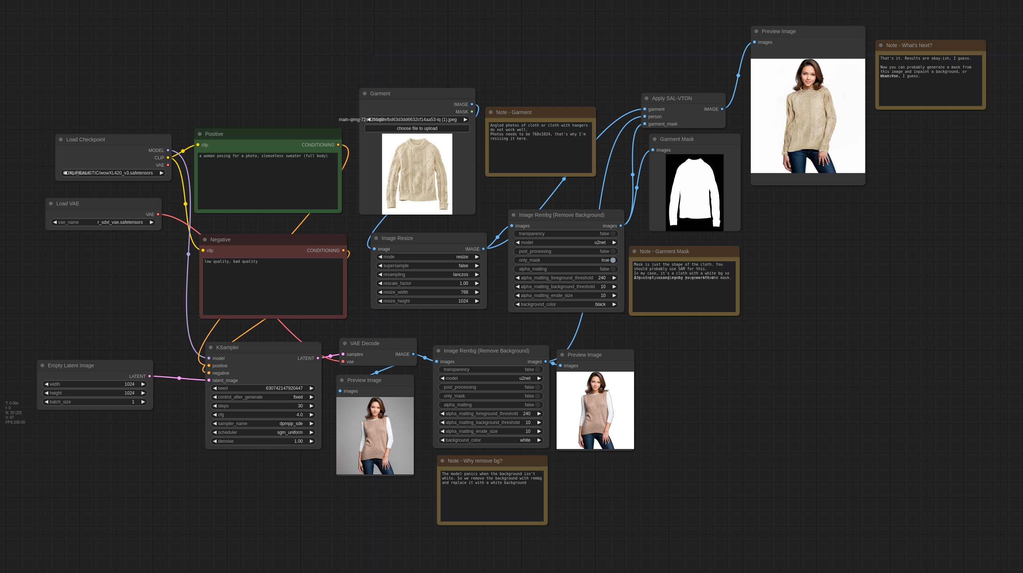Screen dimensions: 1023x573
Task: Click the cfg 4.0 value slider
Action: (x=263, y=415)
